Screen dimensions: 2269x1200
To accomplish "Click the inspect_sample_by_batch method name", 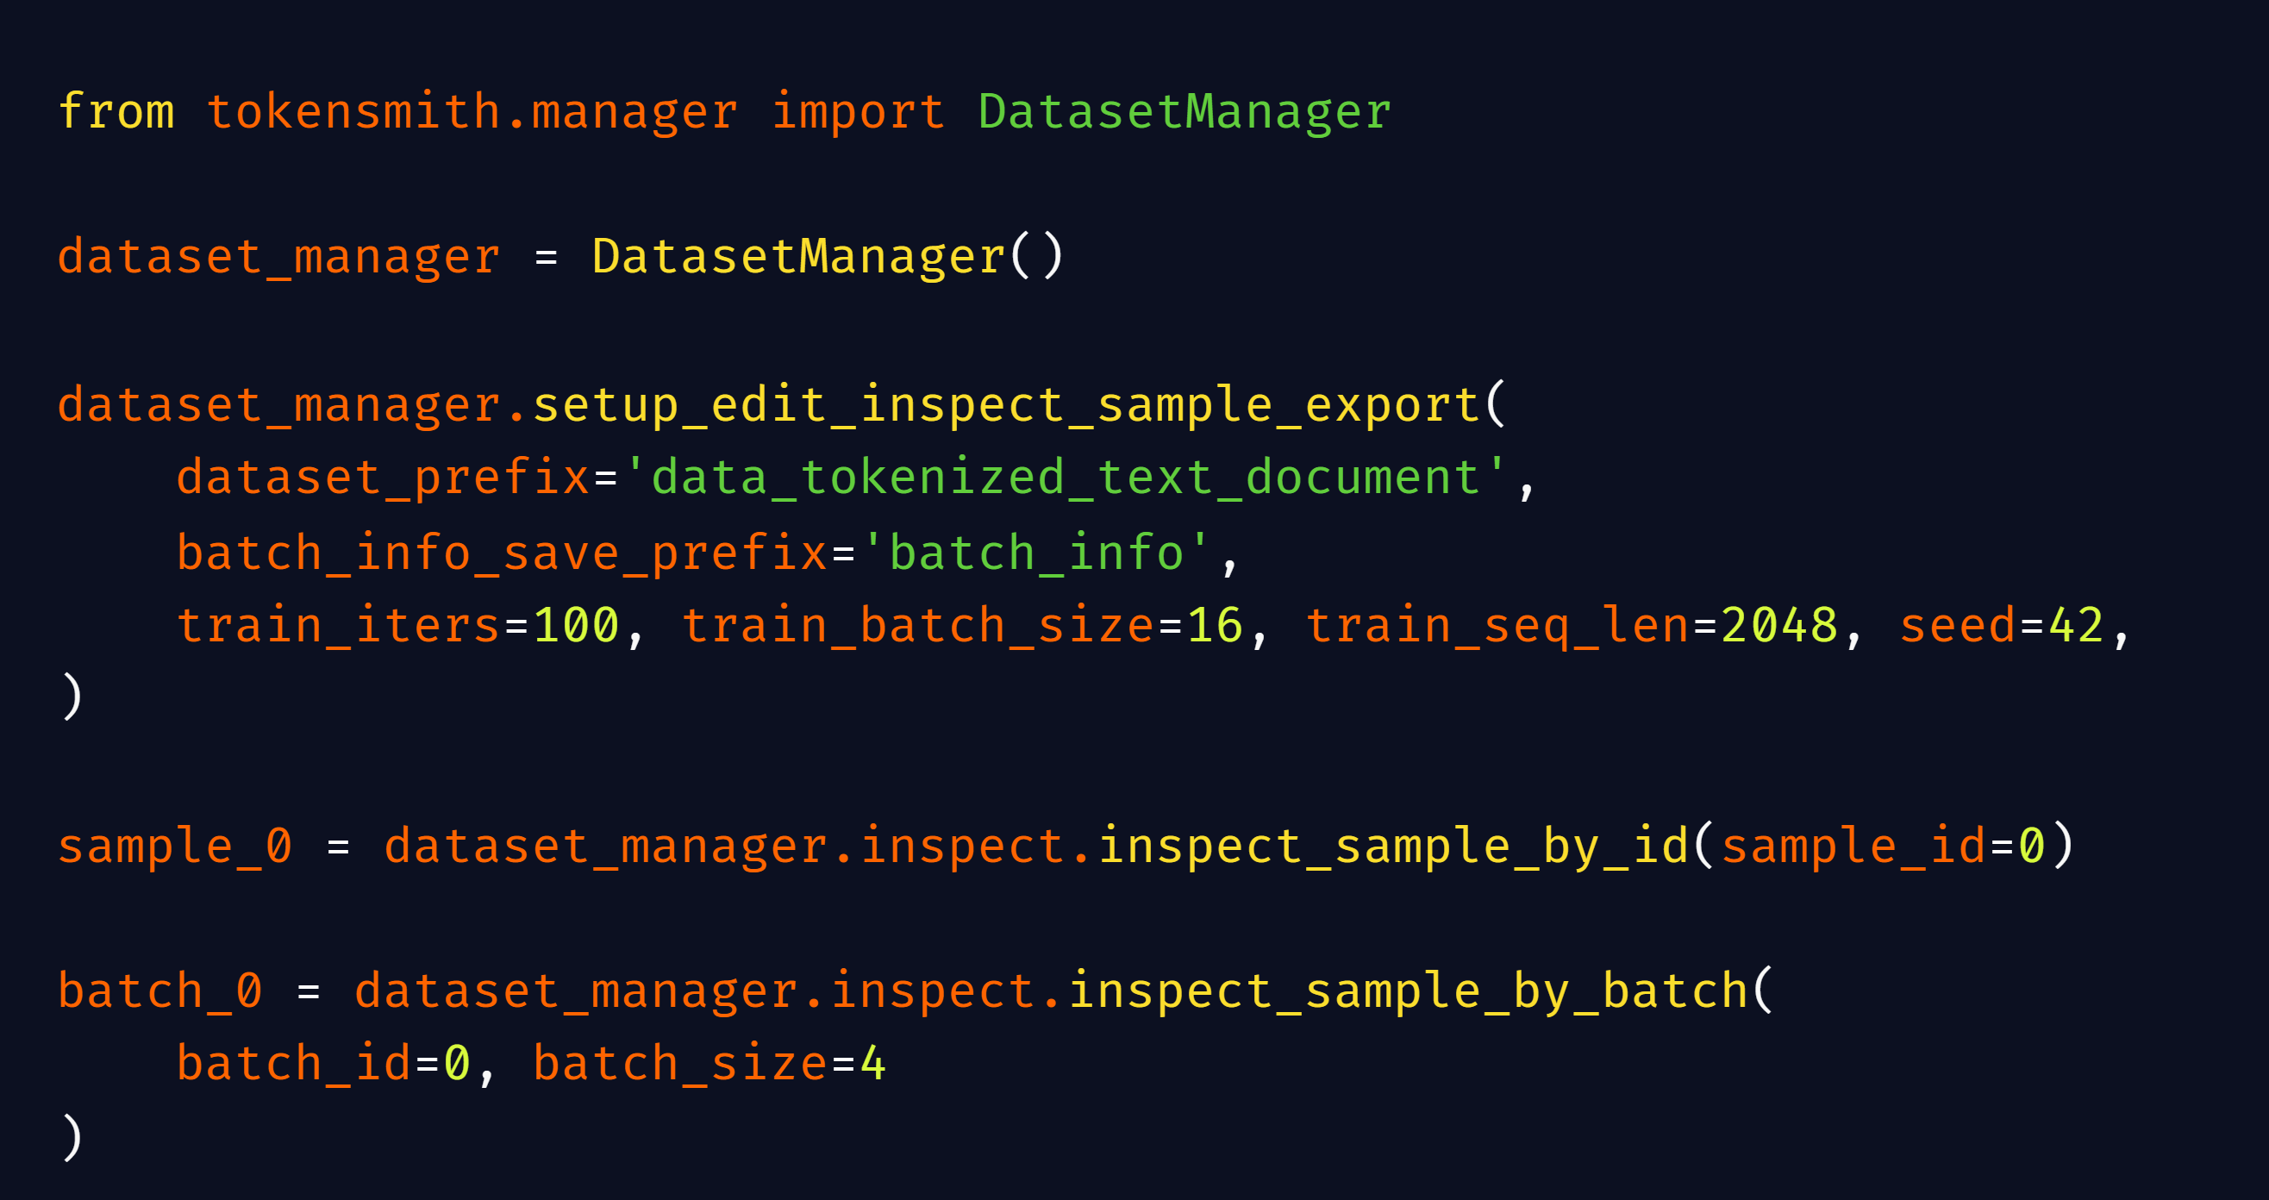I will [1409, 991].
